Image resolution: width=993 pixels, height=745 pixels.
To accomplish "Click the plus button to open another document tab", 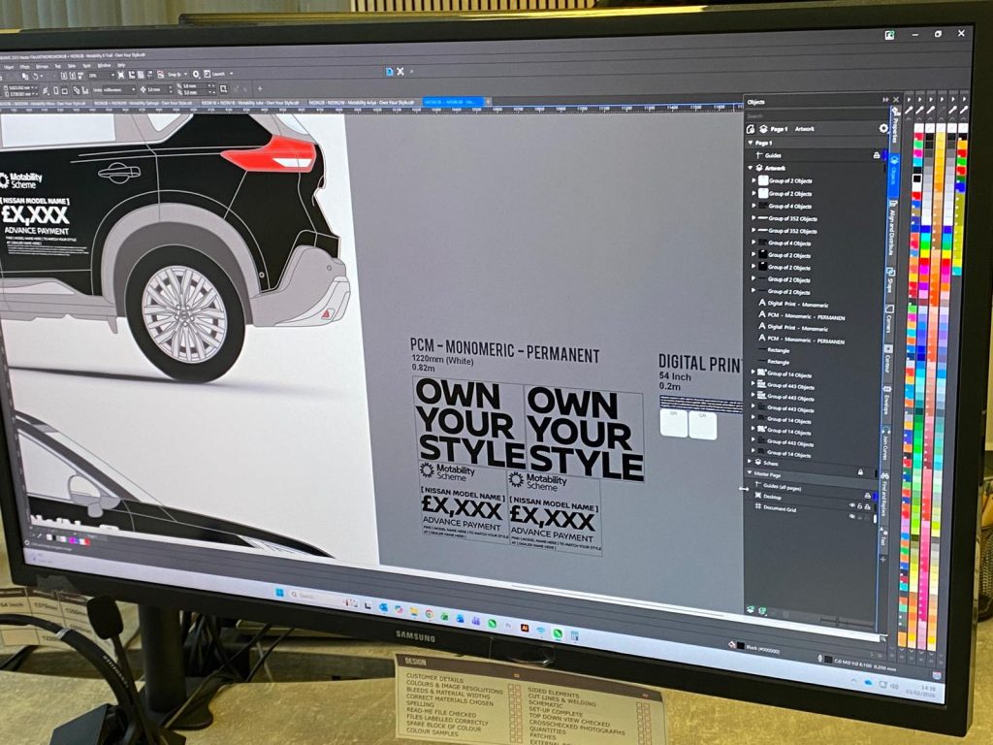I will coord(486,102).
